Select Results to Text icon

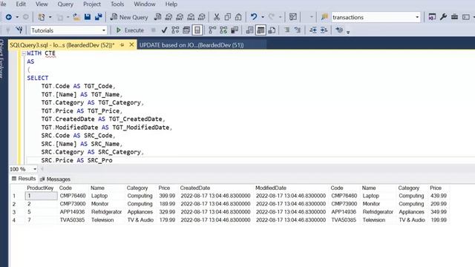coord(249,30)
